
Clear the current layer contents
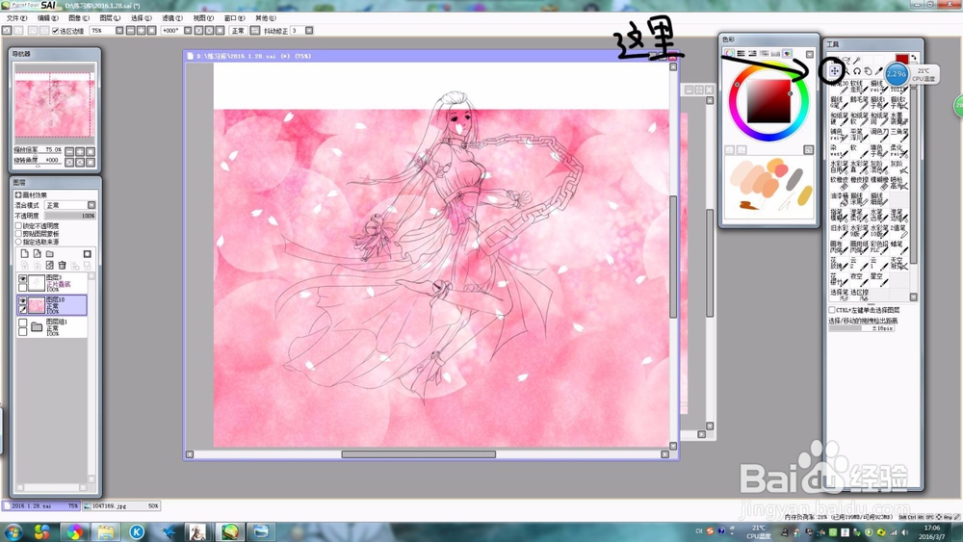point(50,265)
